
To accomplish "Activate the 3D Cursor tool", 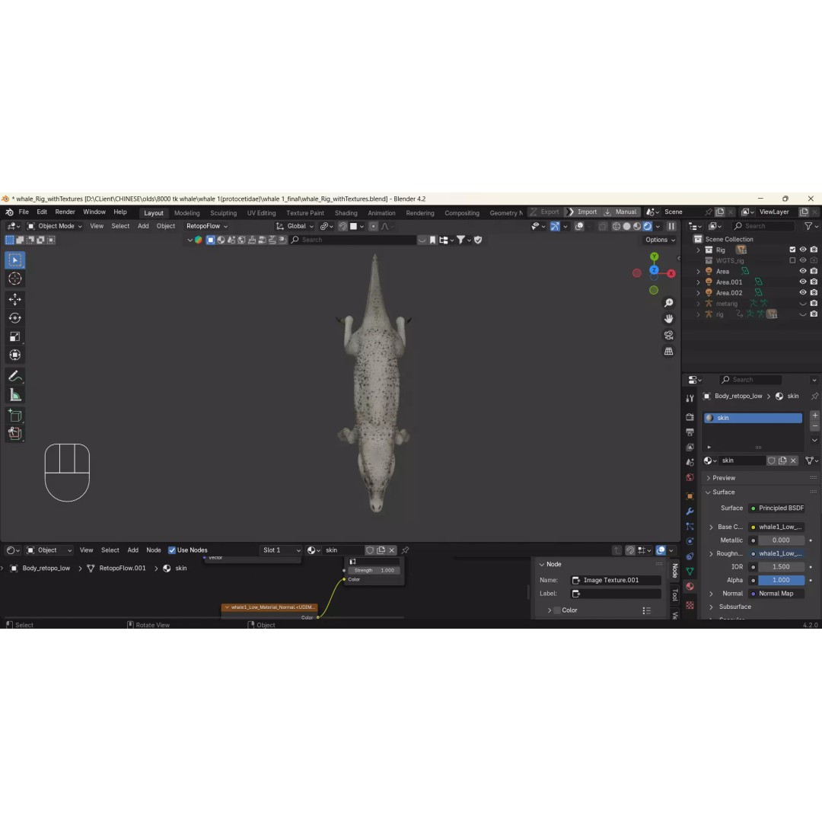I will [14, 279].
